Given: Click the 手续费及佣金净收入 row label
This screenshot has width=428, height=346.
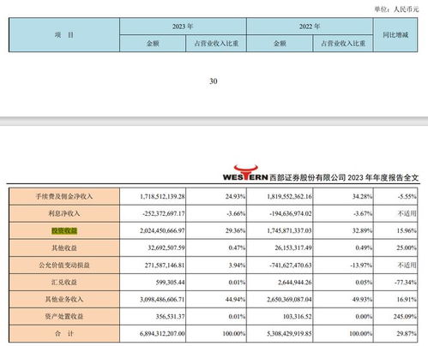Looking at the screenshot, I should 64,196.
